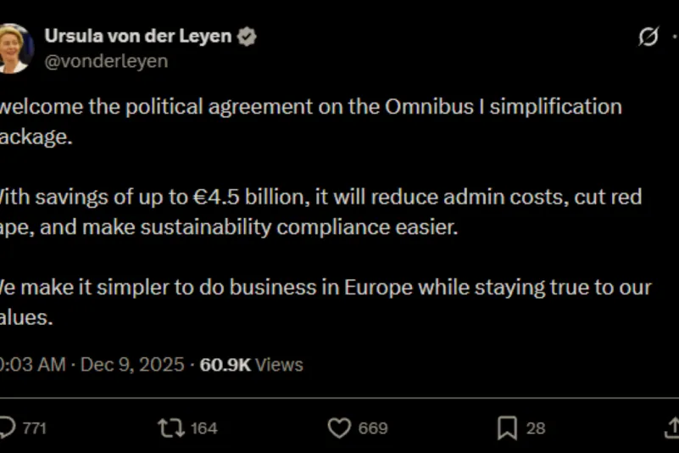Click the AM timestamp of the post

(34, 365)
